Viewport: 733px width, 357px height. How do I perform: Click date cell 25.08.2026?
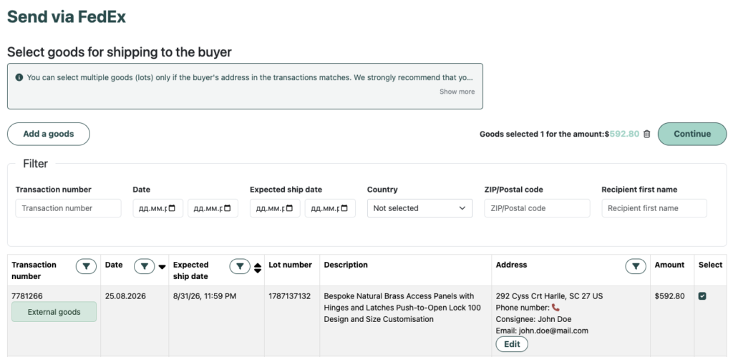(x=125, y=296)
